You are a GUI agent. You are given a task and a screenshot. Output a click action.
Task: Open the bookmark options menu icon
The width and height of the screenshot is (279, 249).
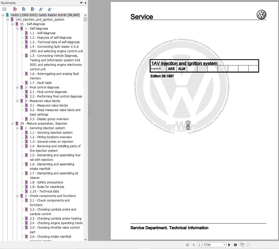pos(4,9)
